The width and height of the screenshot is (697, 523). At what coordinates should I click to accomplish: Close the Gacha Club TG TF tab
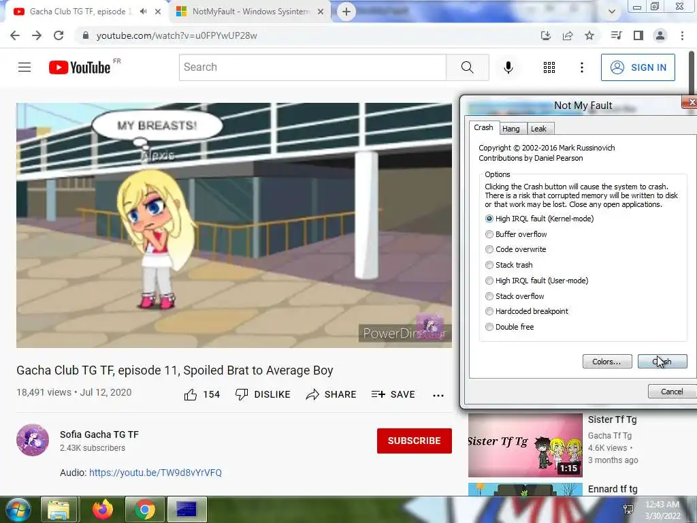pyautogui.click(x=158, y=12)
